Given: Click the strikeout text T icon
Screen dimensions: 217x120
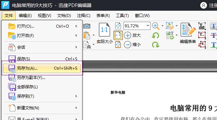Looking at the screenshot, I should [213, 35].
